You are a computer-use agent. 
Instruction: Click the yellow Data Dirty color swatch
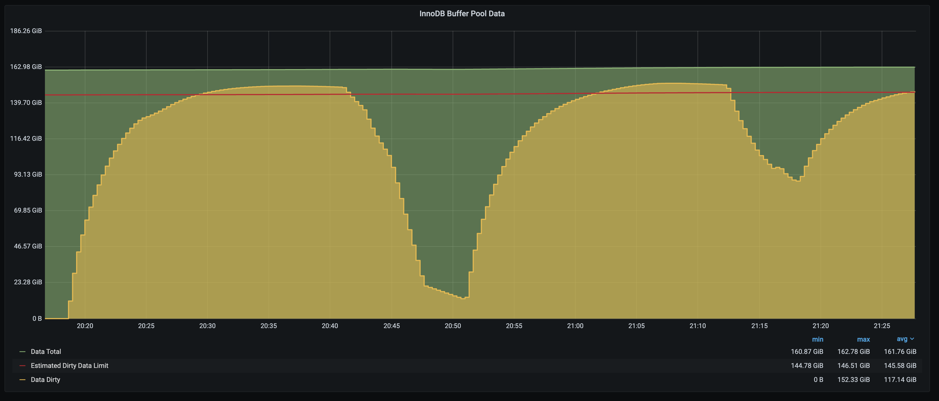[22, 379]
